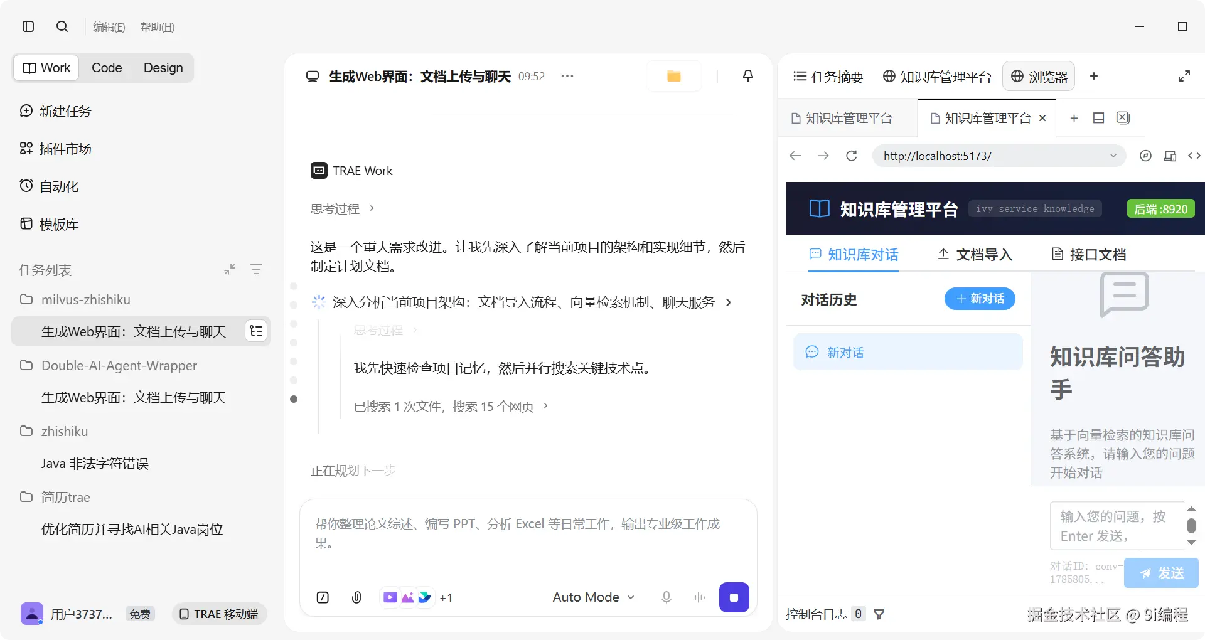Switch to Code mode
This screenshot has height=640, width=1205.
[107, 68]
